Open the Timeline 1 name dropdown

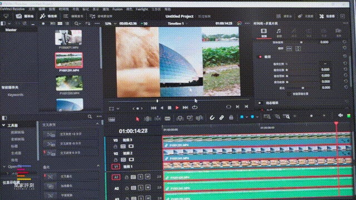[177, 23]
